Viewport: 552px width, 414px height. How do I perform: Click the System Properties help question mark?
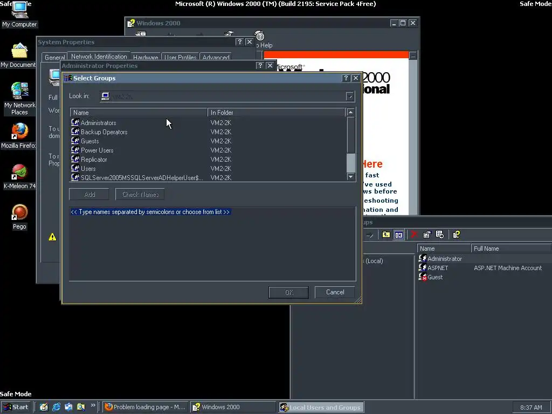click(x=239, y=42)
